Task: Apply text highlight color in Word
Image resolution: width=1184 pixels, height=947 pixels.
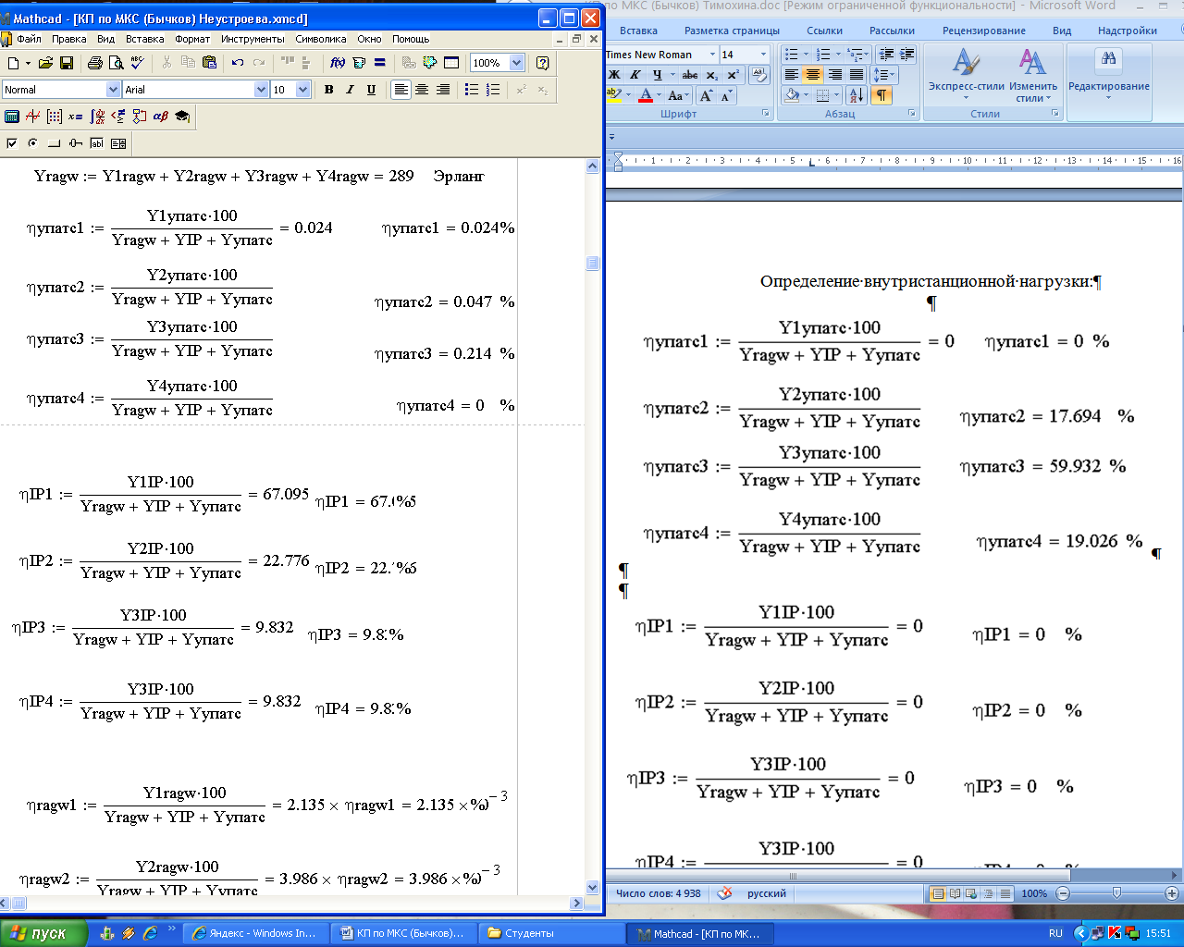Action: pos(614,95)
